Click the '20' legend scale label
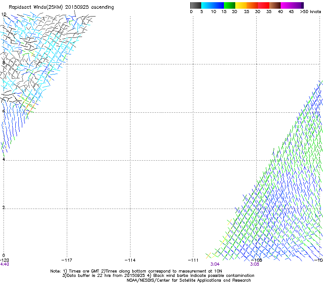 pyautogui.click(x=234, y=12)
